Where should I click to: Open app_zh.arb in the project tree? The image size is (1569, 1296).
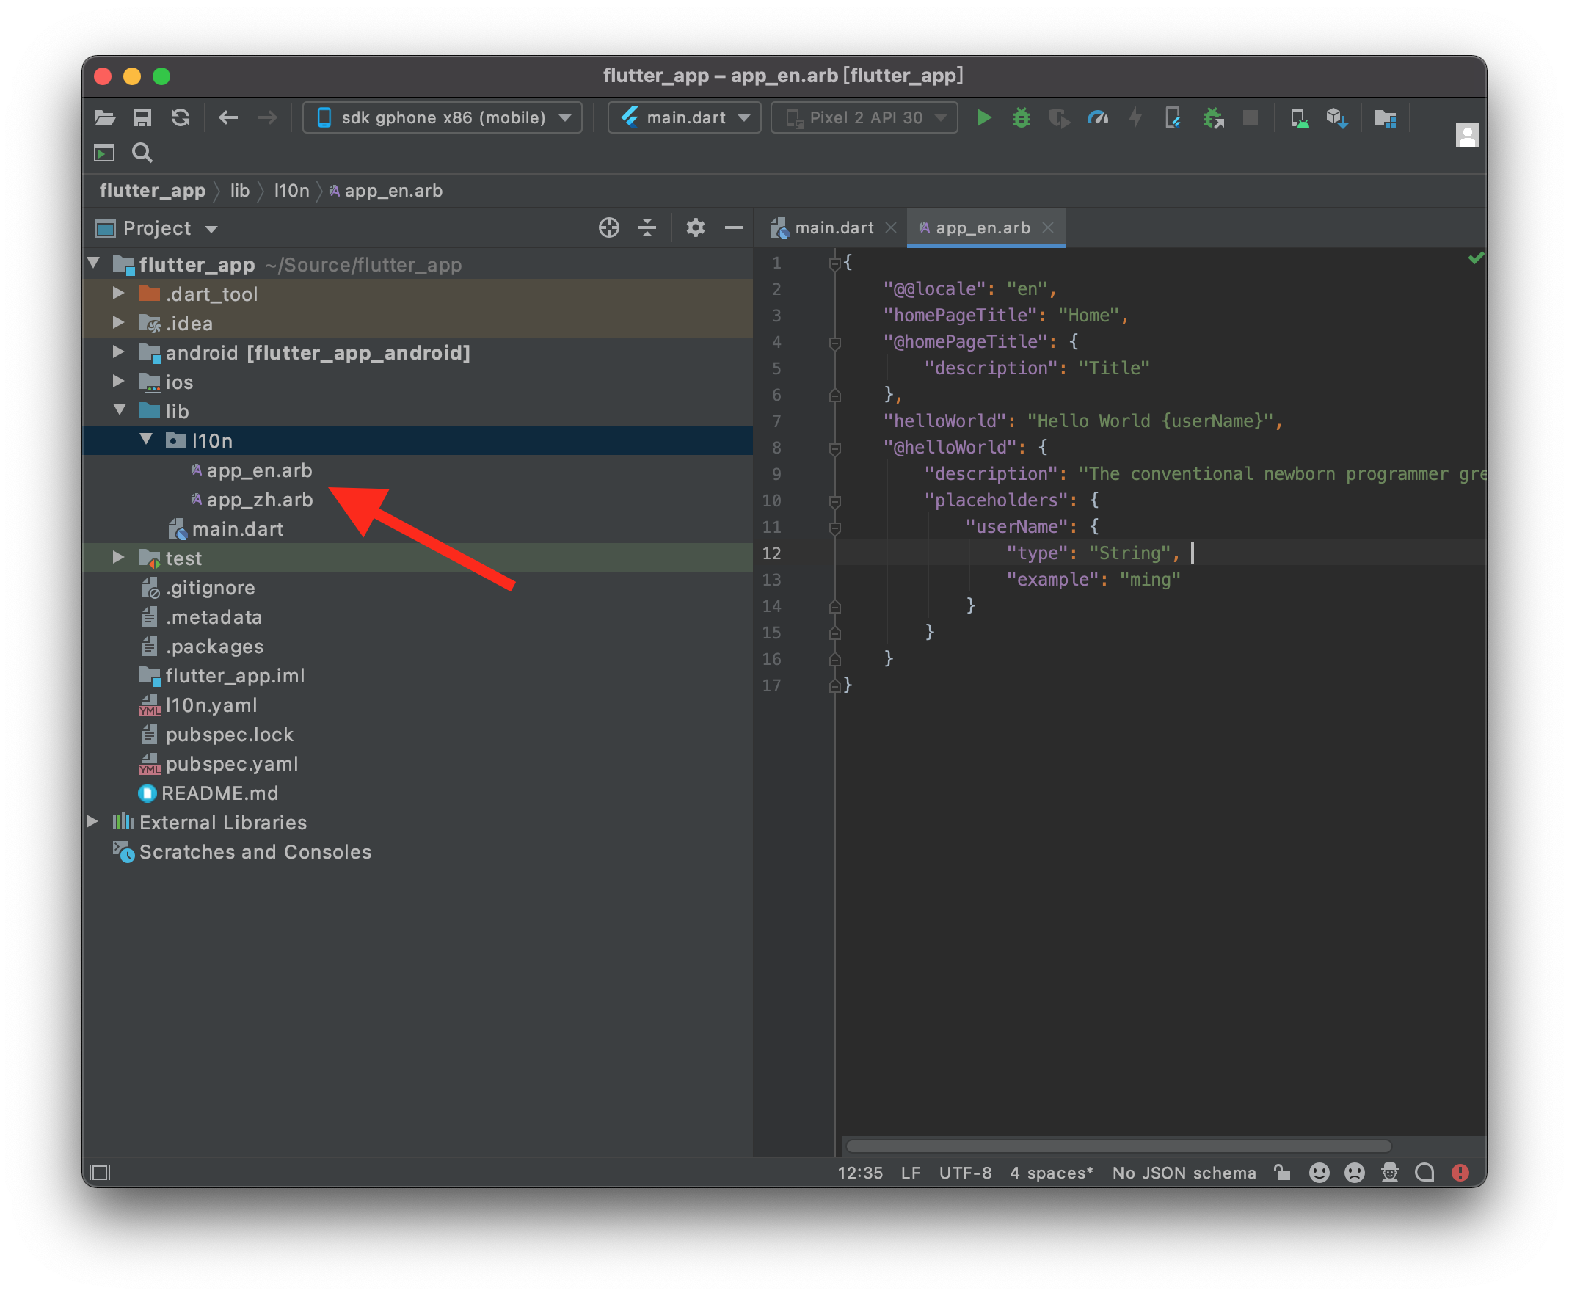[259, 500]
